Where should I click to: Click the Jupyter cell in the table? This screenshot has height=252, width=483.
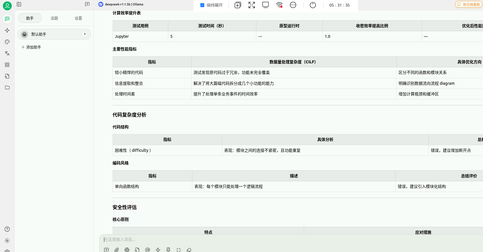pyautogui.click(x=140, y=36)
